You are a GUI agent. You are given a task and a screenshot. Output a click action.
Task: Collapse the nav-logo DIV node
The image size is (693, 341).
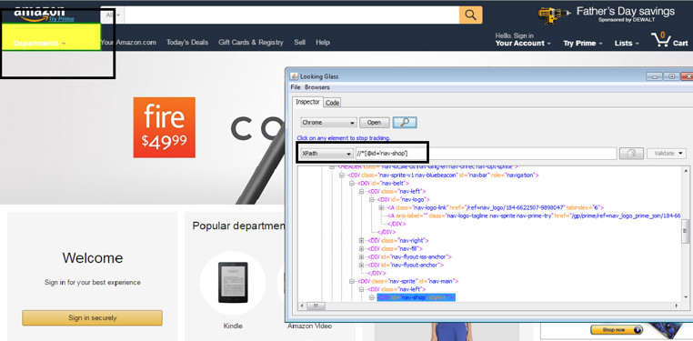[372, 200]
